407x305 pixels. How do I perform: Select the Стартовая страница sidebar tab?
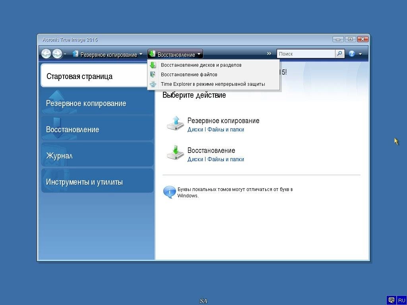(95, 76)
